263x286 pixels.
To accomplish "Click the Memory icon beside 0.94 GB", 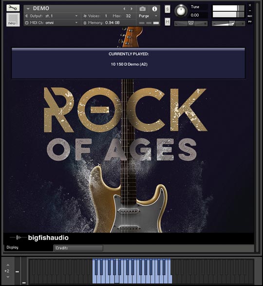I will coord(85,23).
